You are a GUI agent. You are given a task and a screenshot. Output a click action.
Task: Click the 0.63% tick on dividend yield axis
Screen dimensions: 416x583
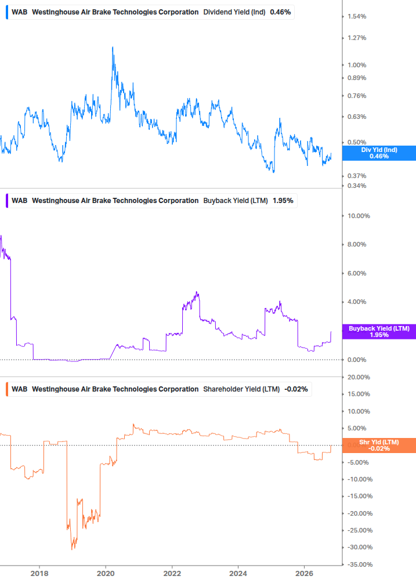tap(357, 117)
